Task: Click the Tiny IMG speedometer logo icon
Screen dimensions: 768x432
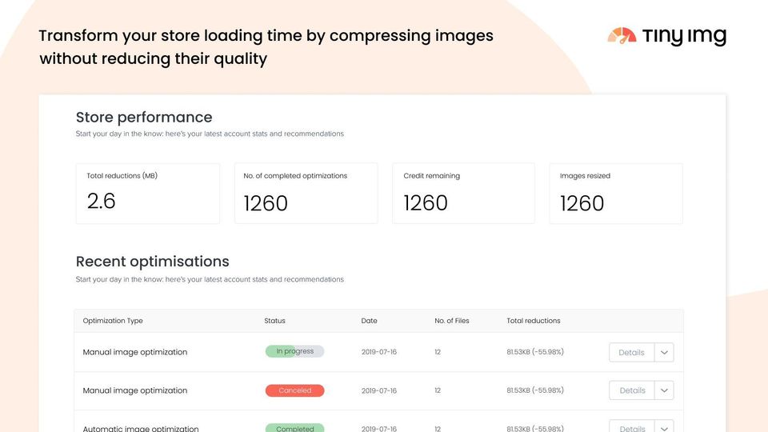Action: point(622,35)
